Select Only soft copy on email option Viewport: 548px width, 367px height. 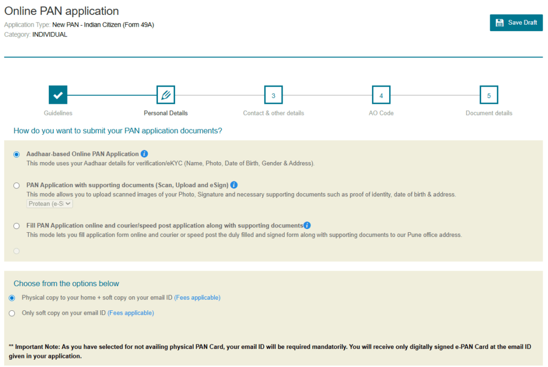12,312
